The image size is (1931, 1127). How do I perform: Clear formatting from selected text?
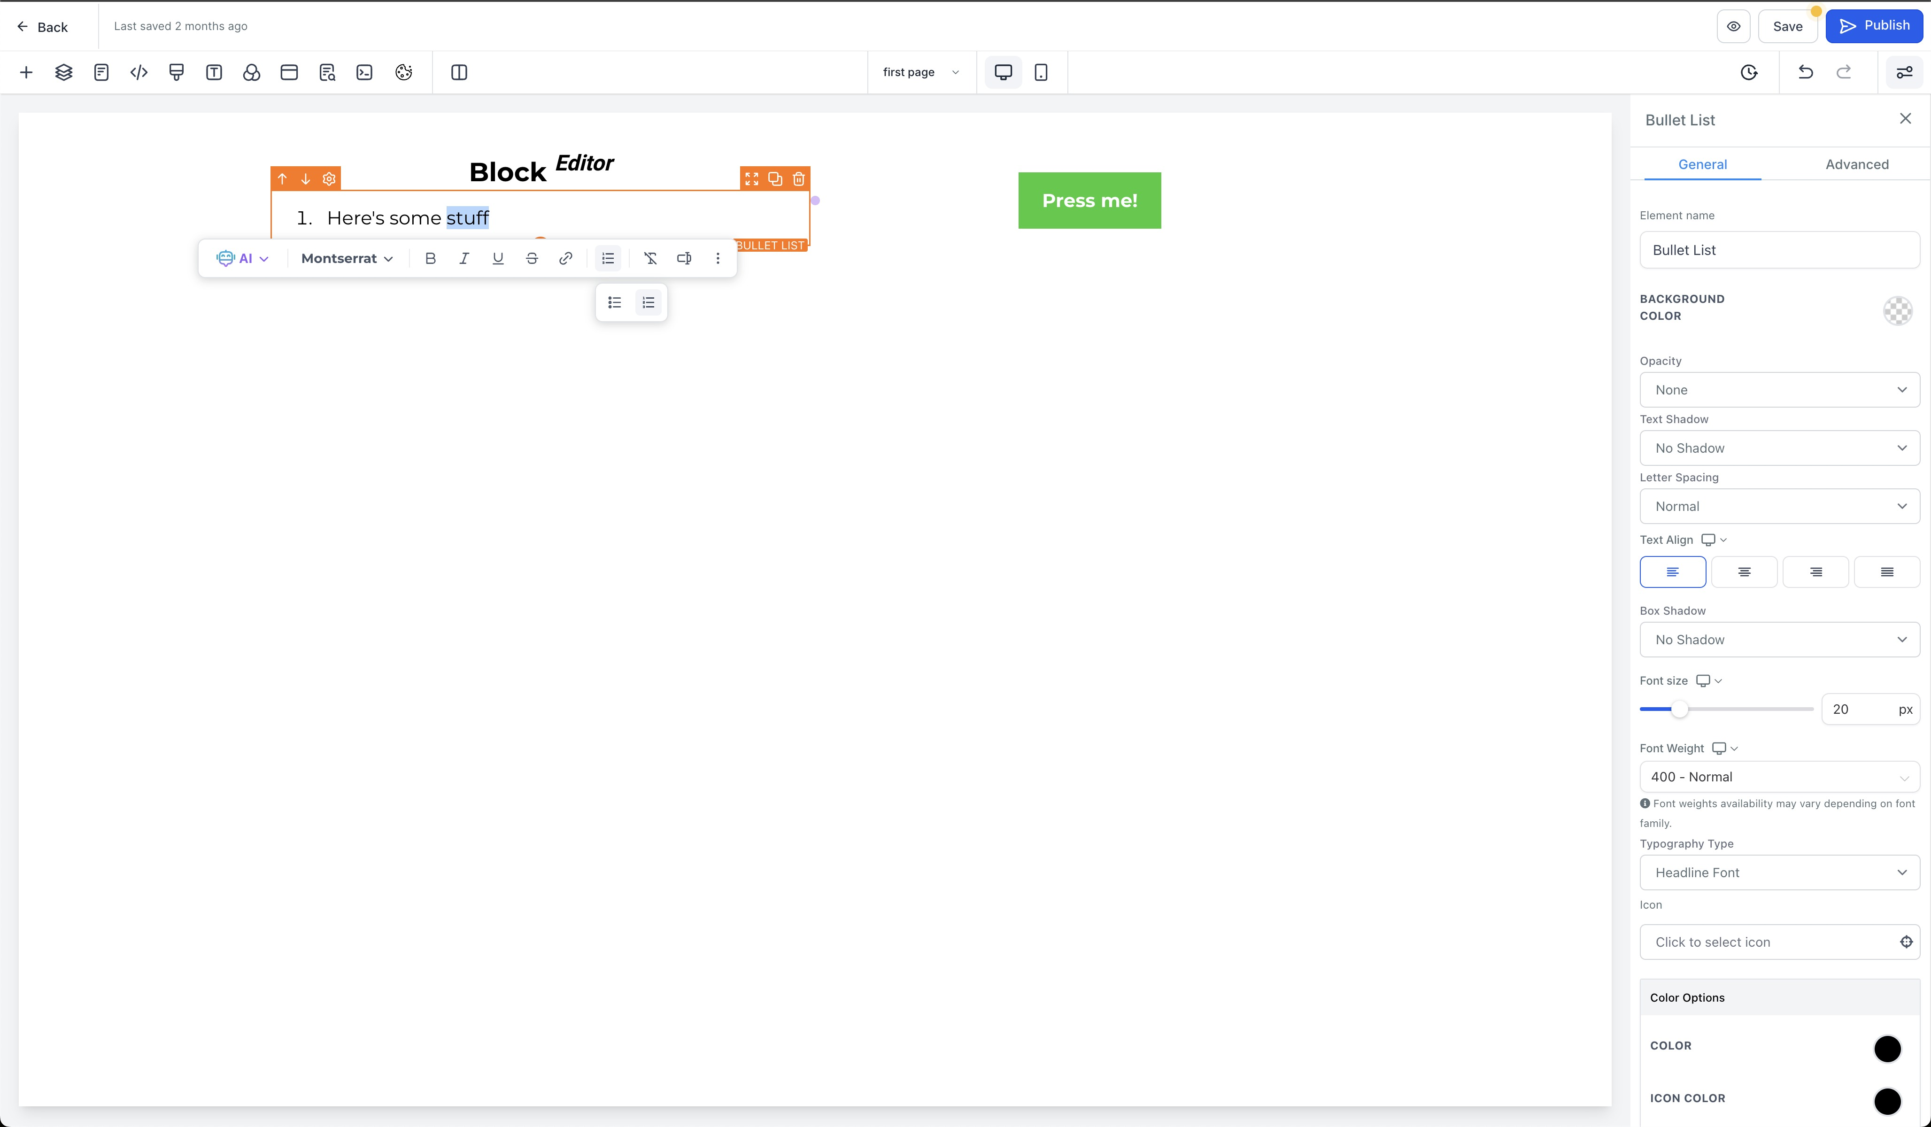point(650,258)
